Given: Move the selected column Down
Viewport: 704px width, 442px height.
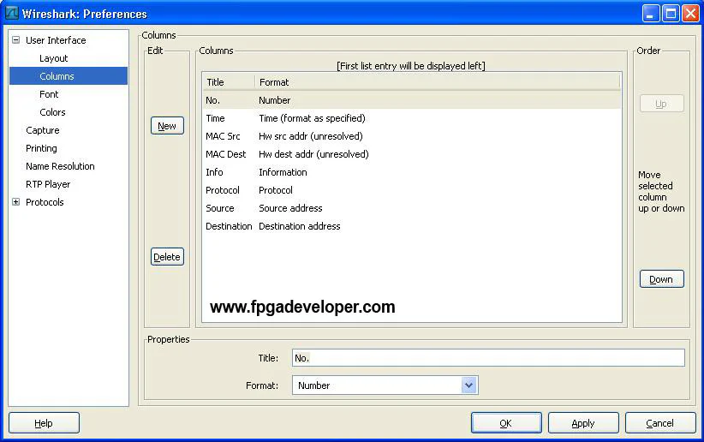Looking at the screenshot, I should [661, 279].
